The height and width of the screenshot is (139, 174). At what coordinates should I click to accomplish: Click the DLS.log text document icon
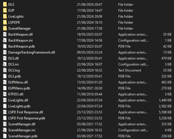[x=5, y=70]
